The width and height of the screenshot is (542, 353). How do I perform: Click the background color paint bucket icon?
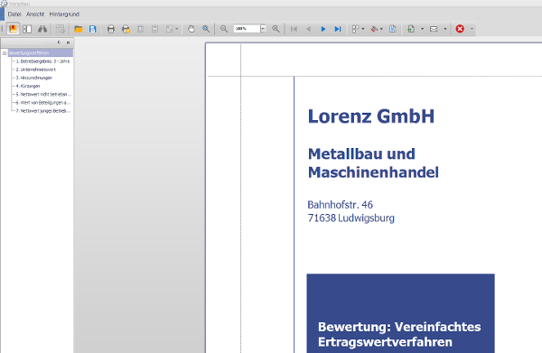[x=374, y=29]
